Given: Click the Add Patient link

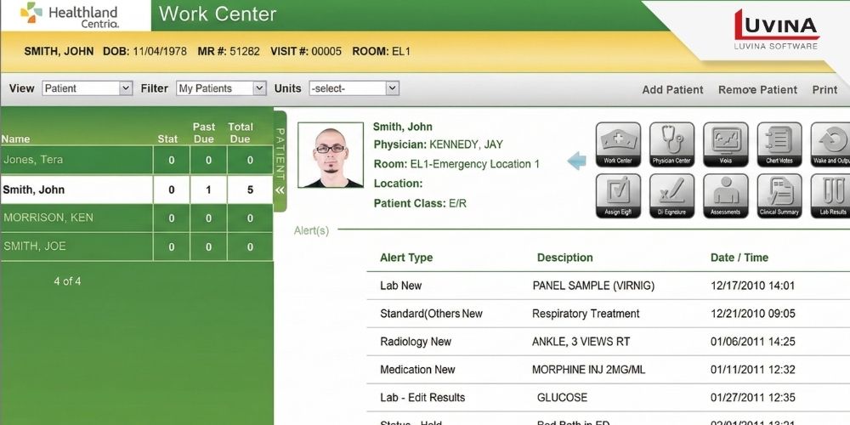Looking at the screenshot, I should coord(672,89).
